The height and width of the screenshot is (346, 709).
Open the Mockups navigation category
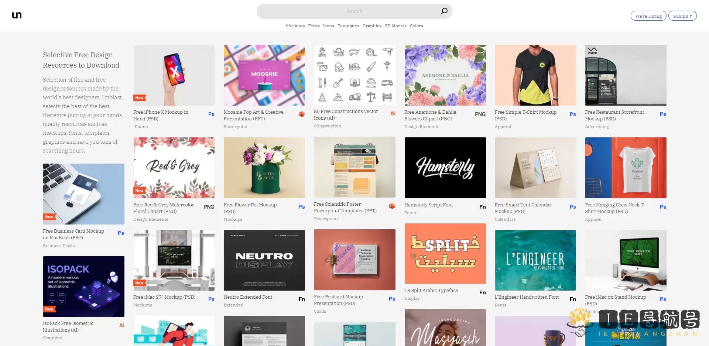295,26
